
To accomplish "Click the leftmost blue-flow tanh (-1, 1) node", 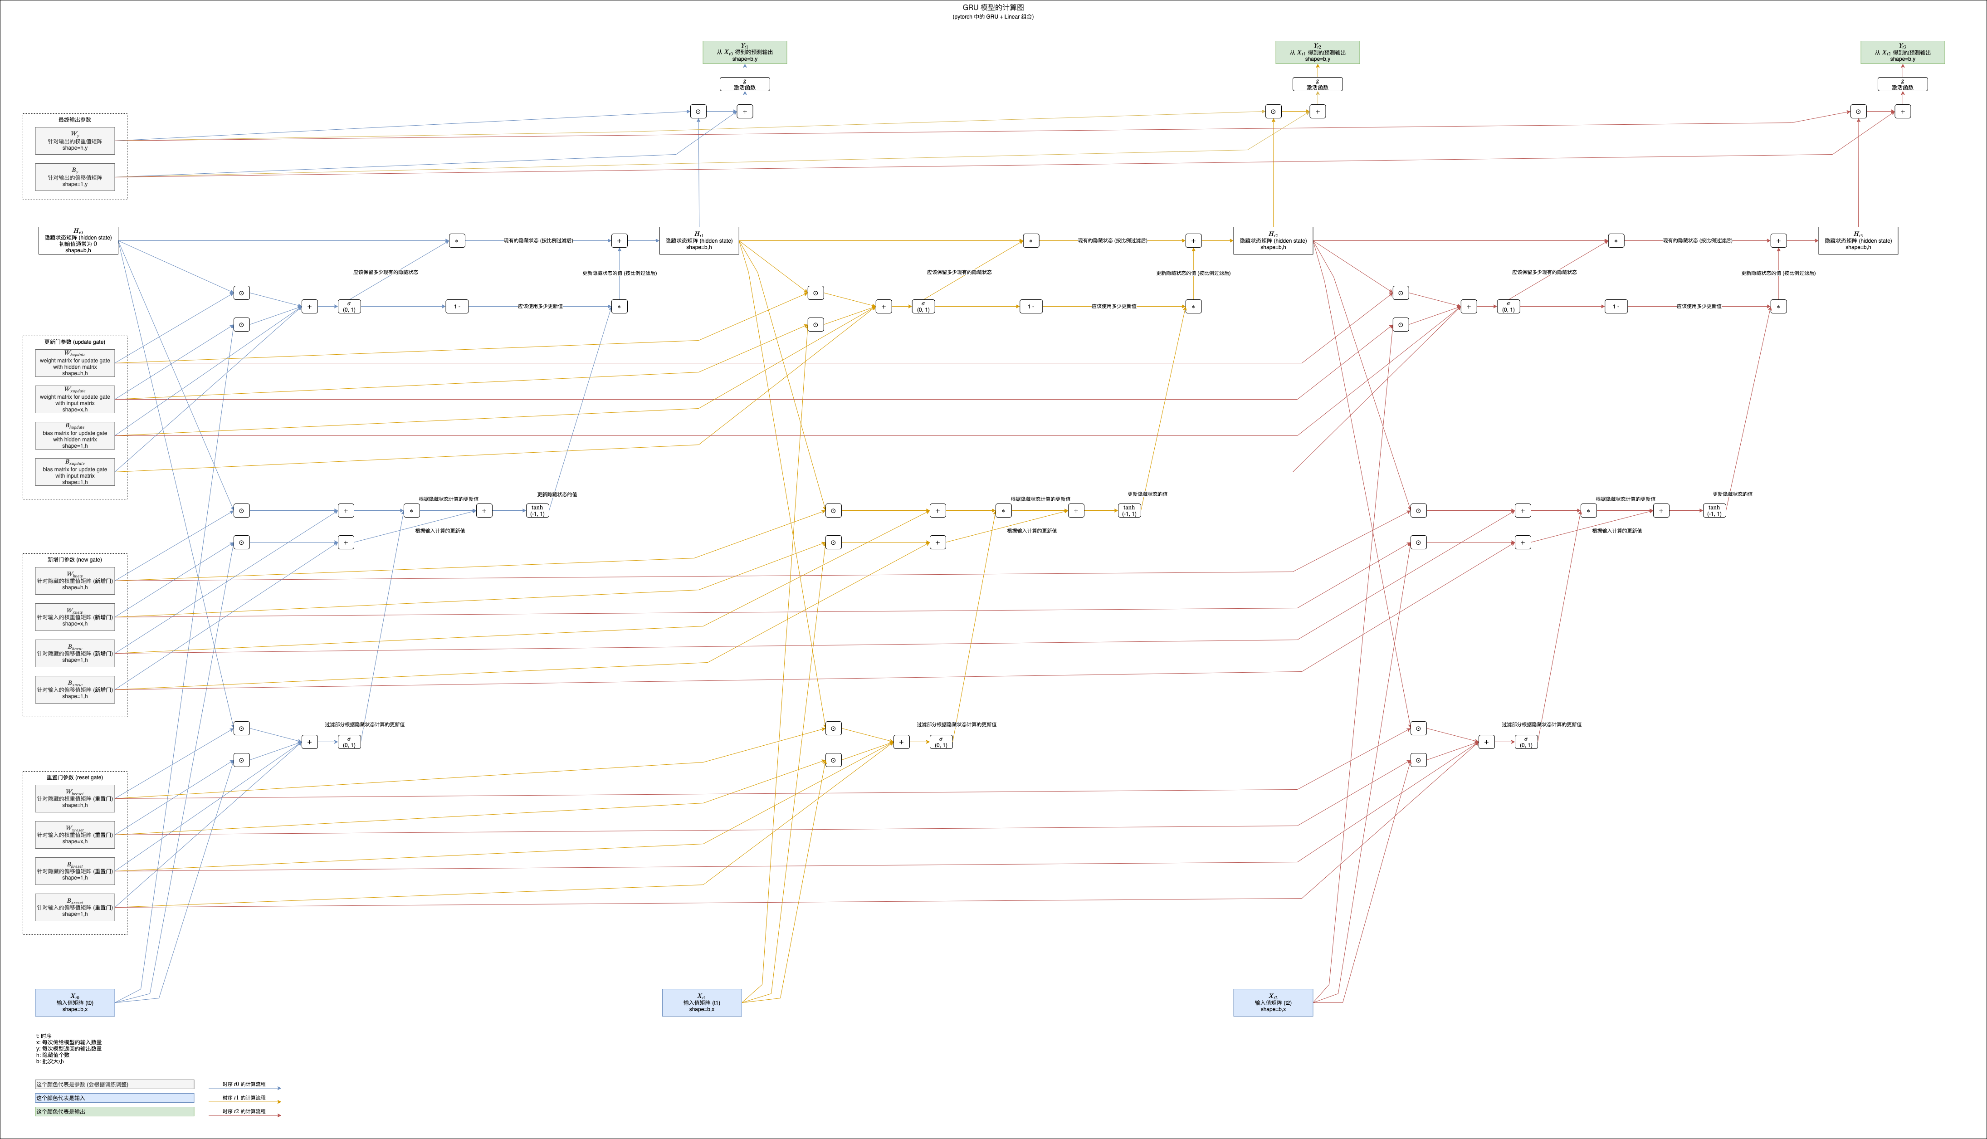I will 537,511.
